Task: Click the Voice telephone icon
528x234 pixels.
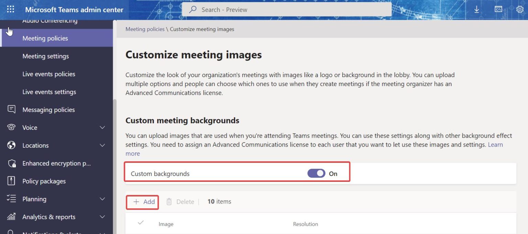Action: (11, 127)
